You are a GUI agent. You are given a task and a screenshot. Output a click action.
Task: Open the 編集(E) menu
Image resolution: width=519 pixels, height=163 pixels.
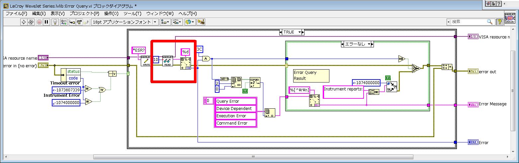pos(39,14)
